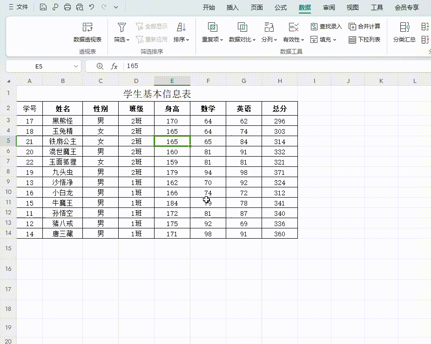Open the 工具 tab
This screenshot has width=431, height=344.
tap(377, 7)
